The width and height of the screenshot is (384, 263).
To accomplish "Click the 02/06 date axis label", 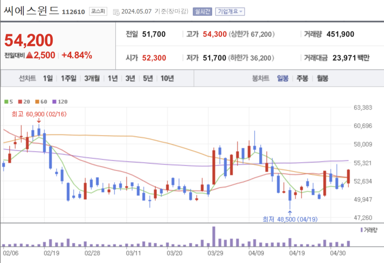I will click(x=11, y=253).
